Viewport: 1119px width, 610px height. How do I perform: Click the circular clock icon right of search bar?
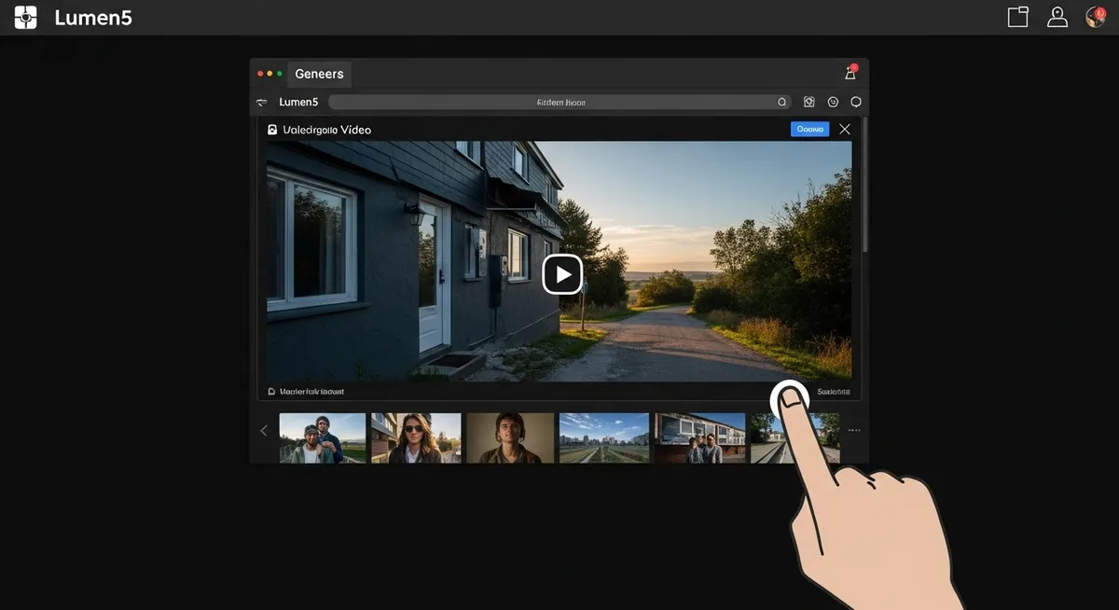pos(833,103)
